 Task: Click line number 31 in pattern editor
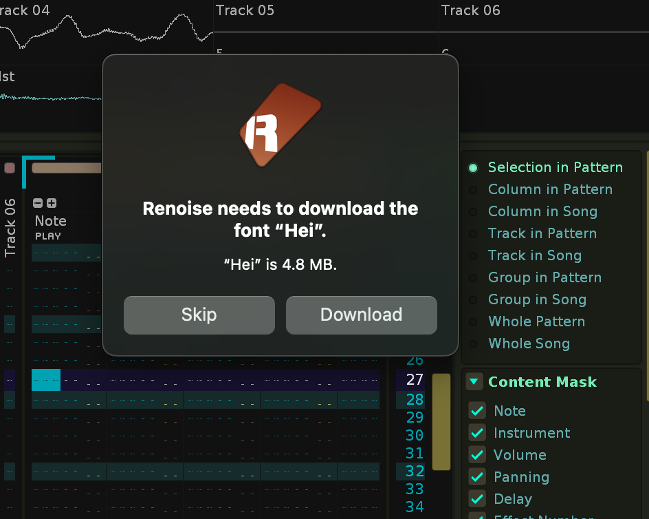tap(415, 453)
